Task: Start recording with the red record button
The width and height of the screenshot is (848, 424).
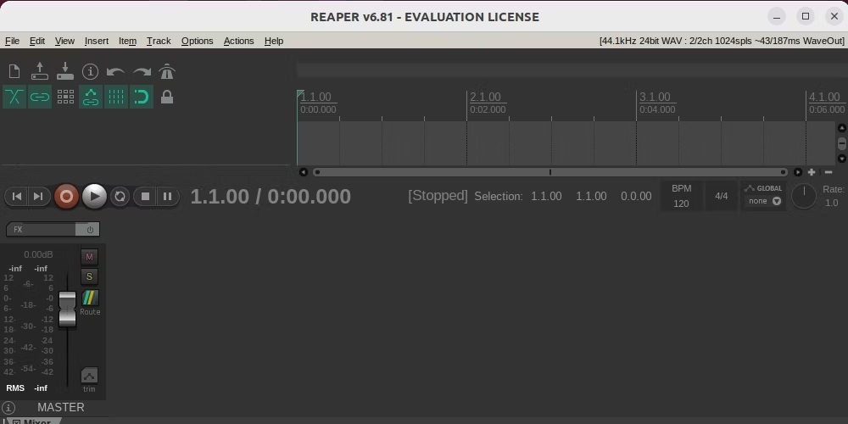Action: tap(66, 197)
